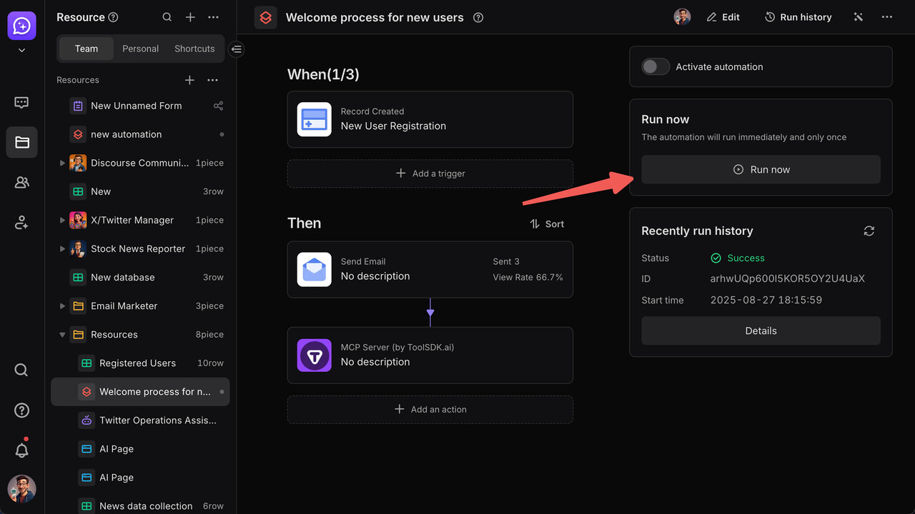Screen dimensions: 915x514
Task: Open the Sort dropdown in Then section
Action: (547, 224)
